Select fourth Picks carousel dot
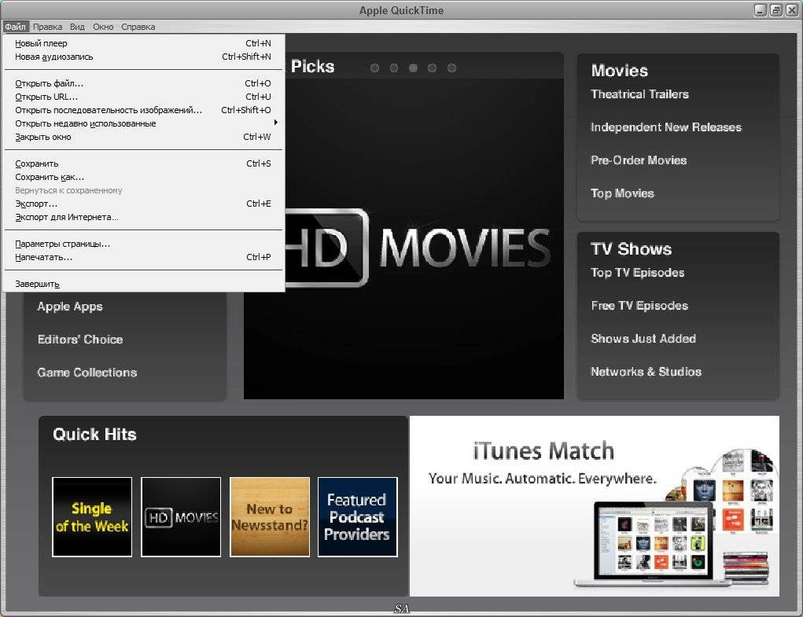Screen dimensions: 803x617 (433, 68)
